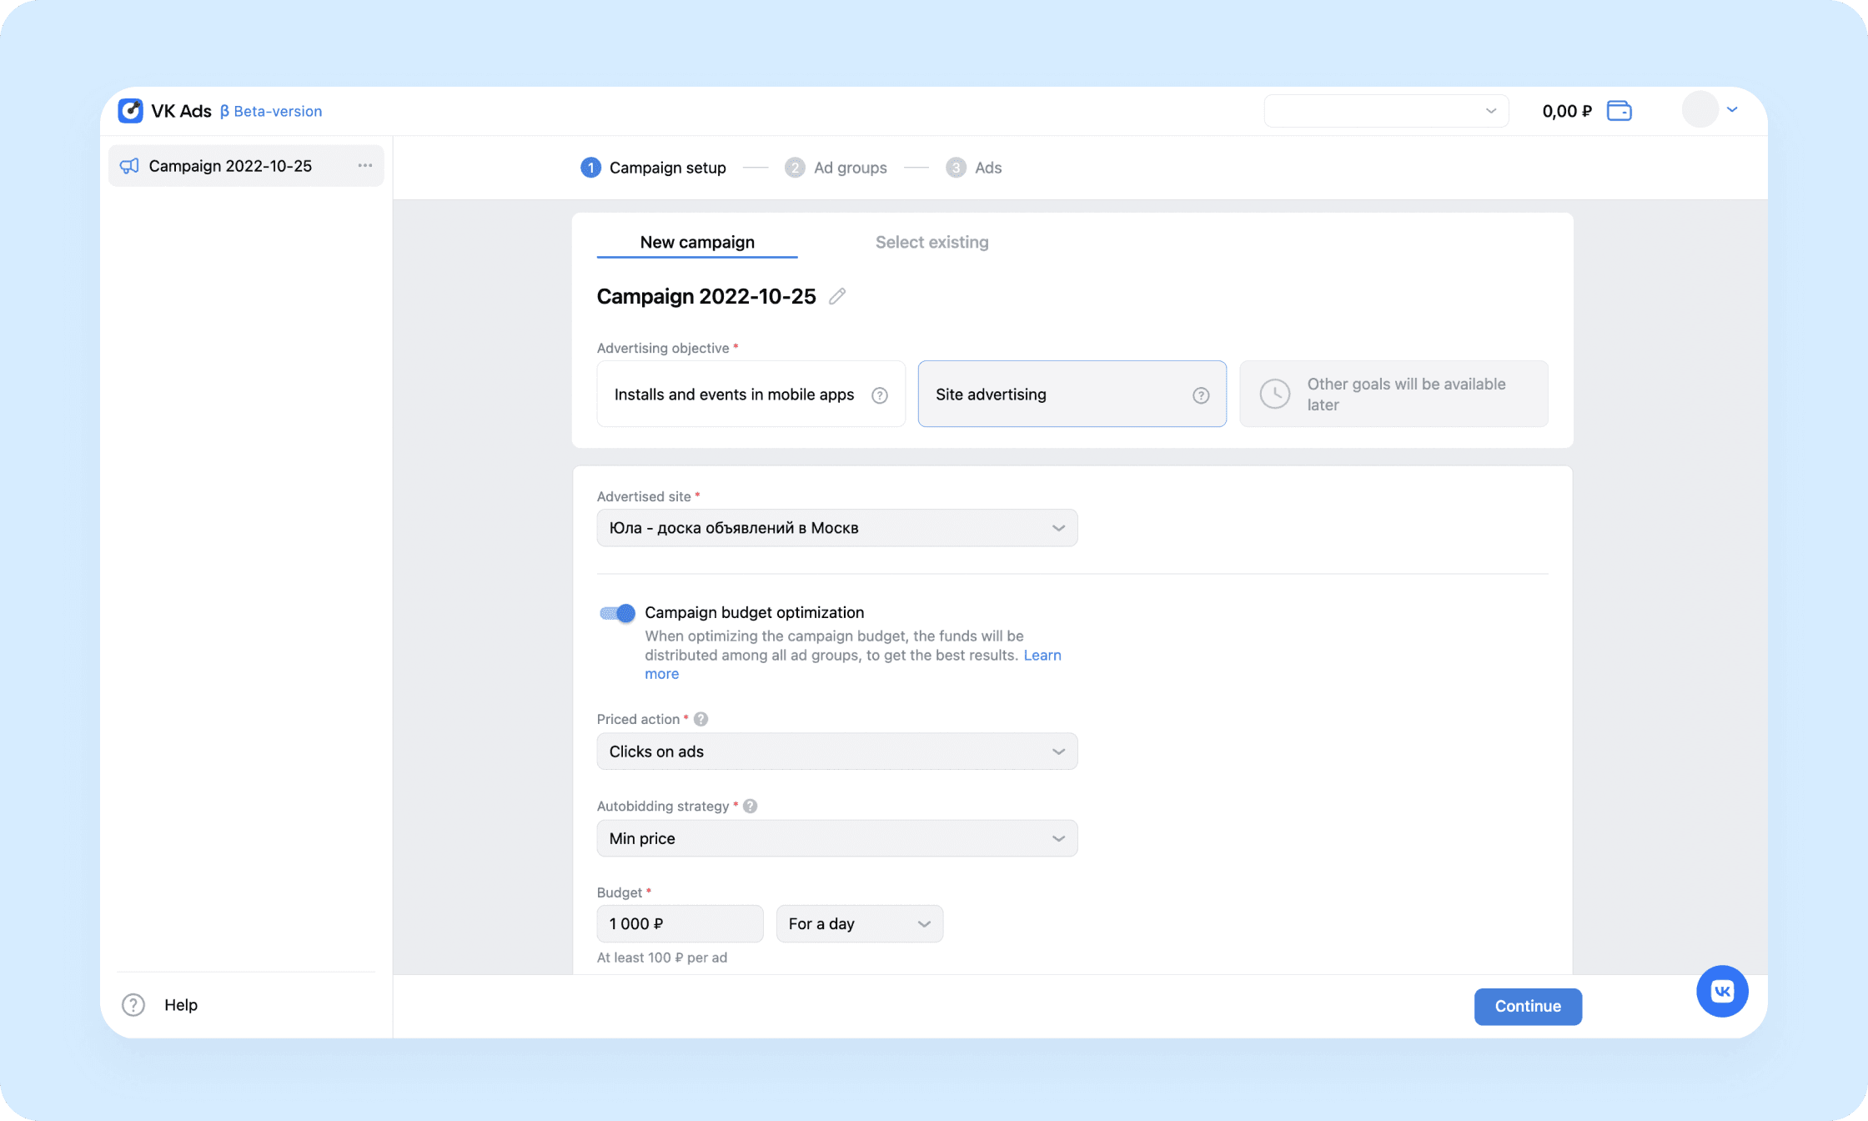Switch to the New campaign tab
1868x1121 pixels.
coord(696,242)
